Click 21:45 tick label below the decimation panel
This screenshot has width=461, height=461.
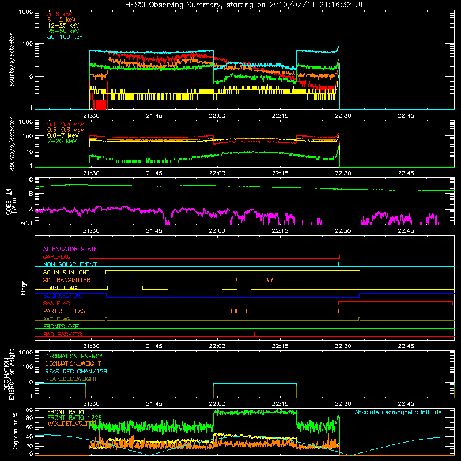(154, 404)
